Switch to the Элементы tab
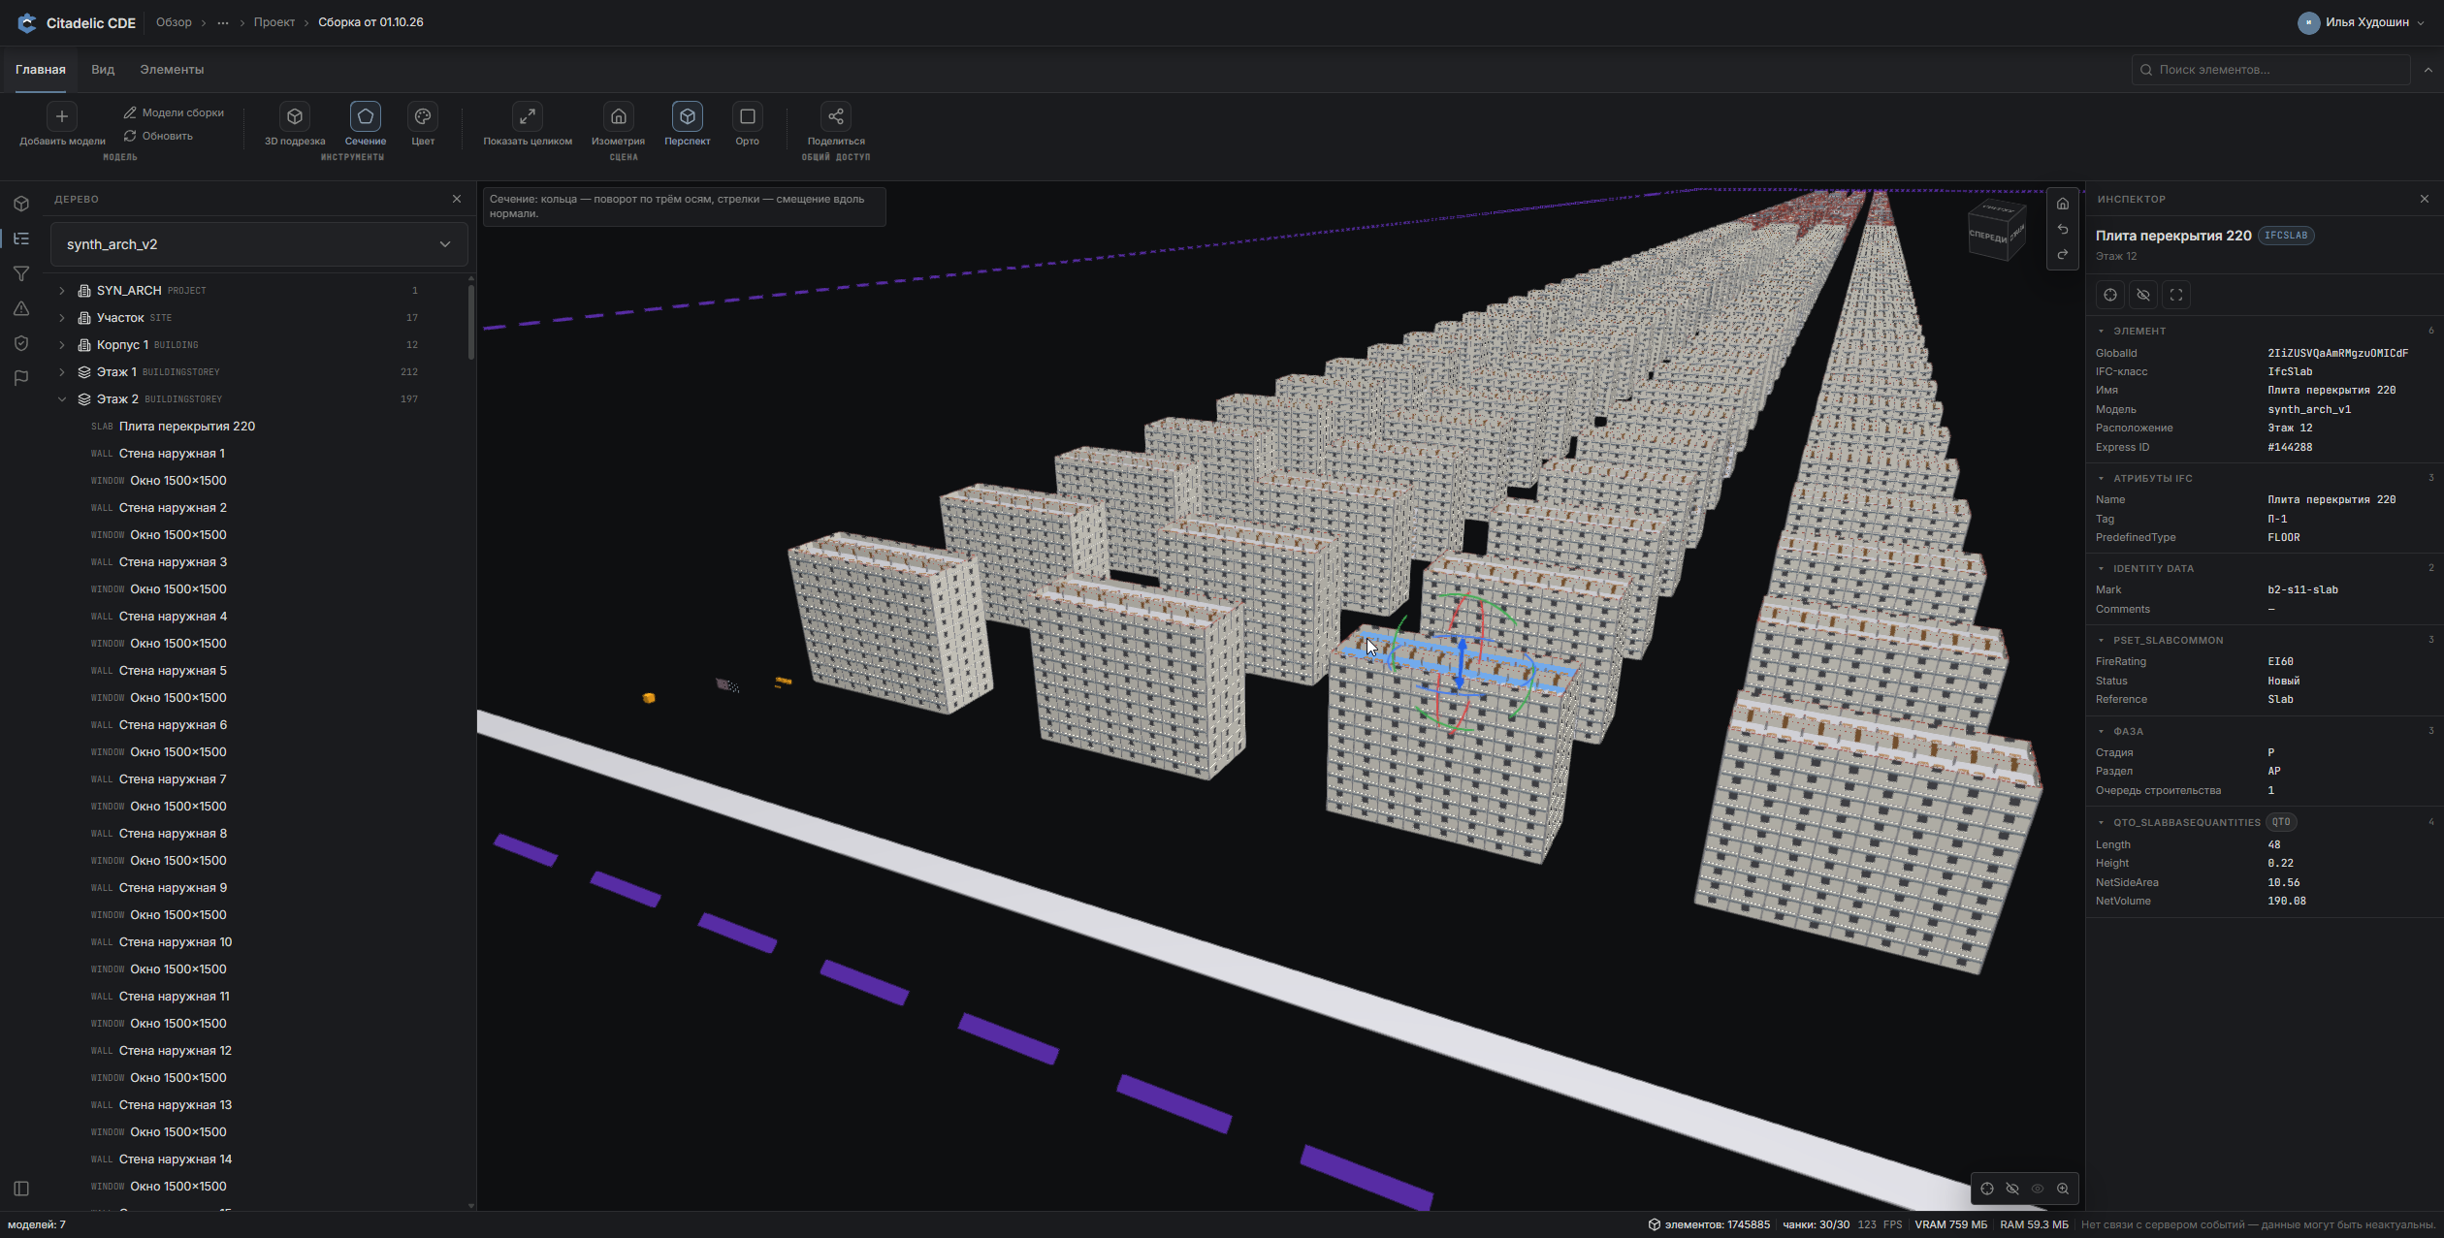Screen dimensions: 2444x1238 pos(172,70)
